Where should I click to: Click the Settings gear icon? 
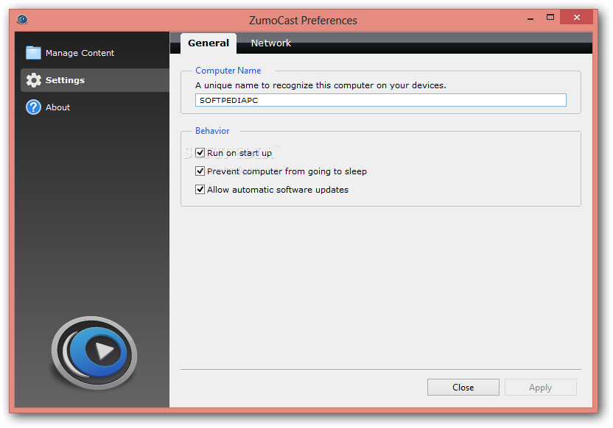(34, 80)
